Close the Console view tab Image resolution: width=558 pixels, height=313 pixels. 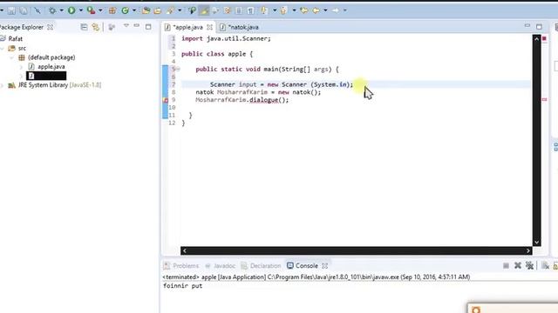(x=324, y=266)
